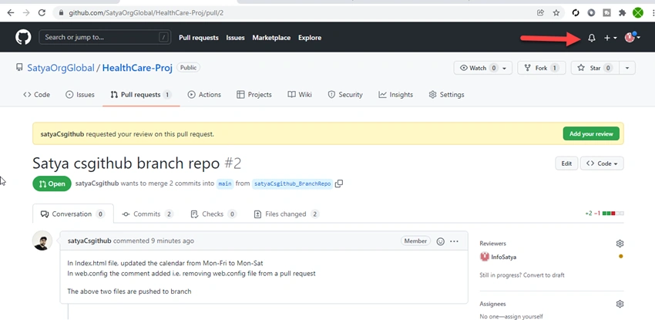Open Issues in the top navigation
Image resolution: width=655 pixels, height=320 pixels.
[235, 38]
